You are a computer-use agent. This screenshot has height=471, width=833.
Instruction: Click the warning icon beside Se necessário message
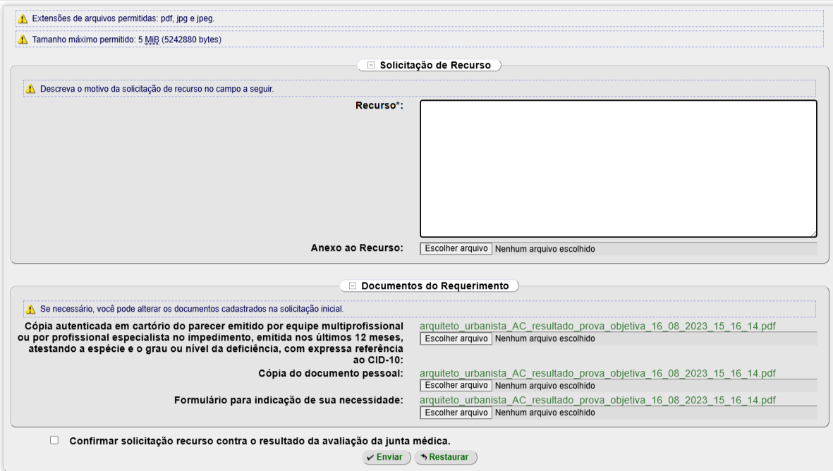[x=31, y=309]
